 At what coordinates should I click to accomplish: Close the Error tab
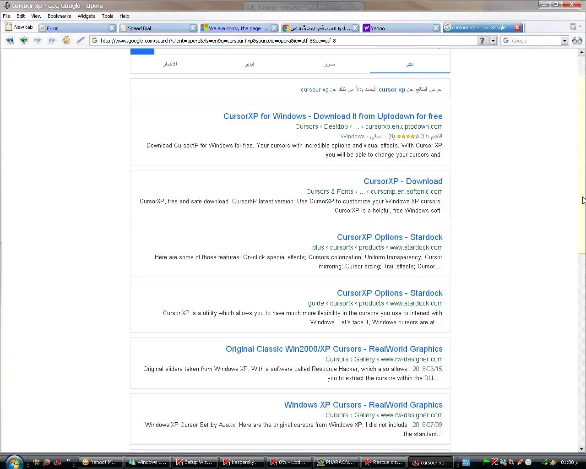pyautogui.click(x=112, y=28)
